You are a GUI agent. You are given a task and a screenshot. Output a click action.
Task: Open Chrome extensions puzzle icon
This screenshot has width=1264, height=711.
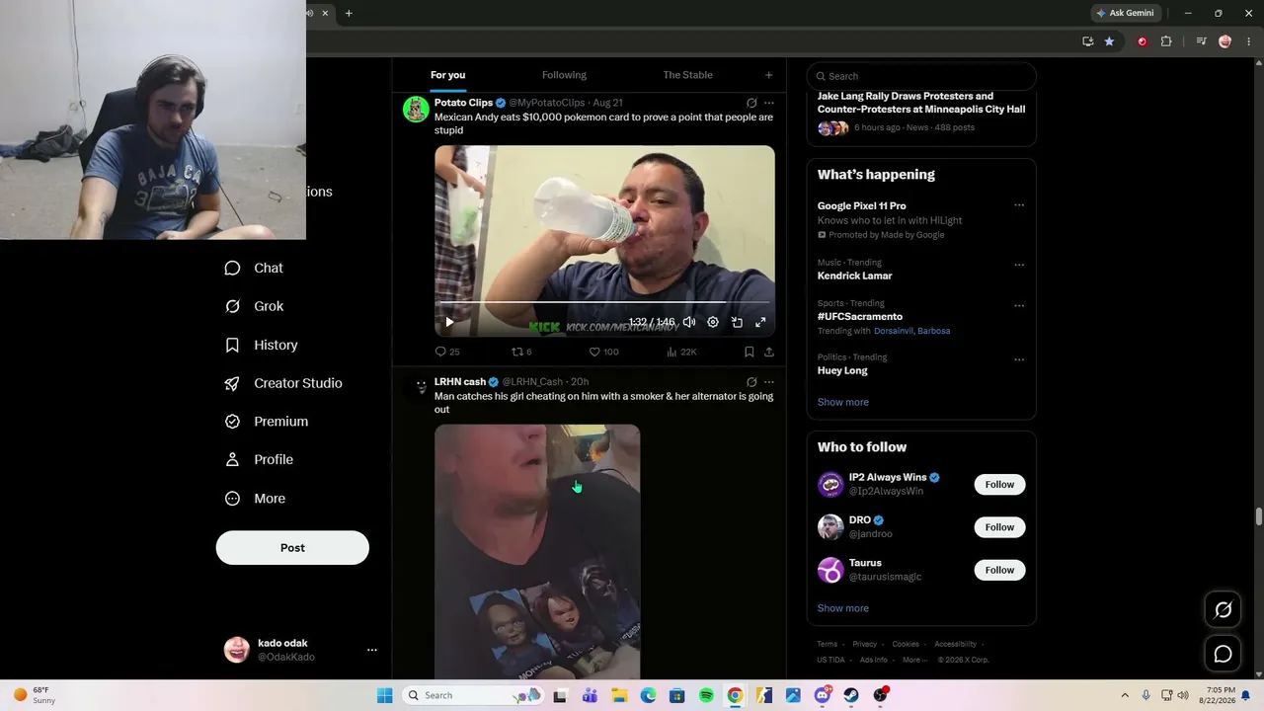click(1166, 41)
